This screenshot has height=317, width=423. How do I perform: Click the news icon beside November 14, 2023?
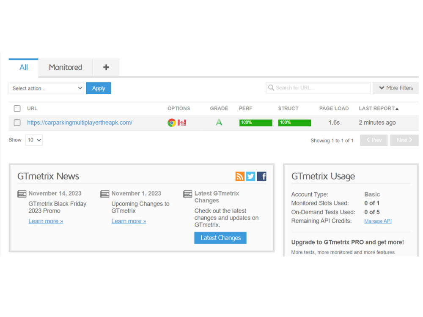point(22,194)
